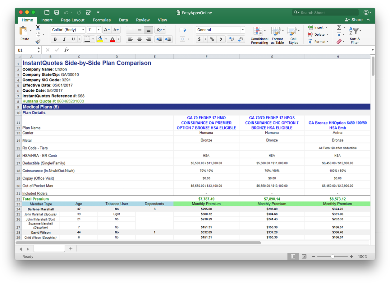Viewport: 390px width, 283px height.
Task: Apply the yellow fill color swatch
Action: pos(100,39)
